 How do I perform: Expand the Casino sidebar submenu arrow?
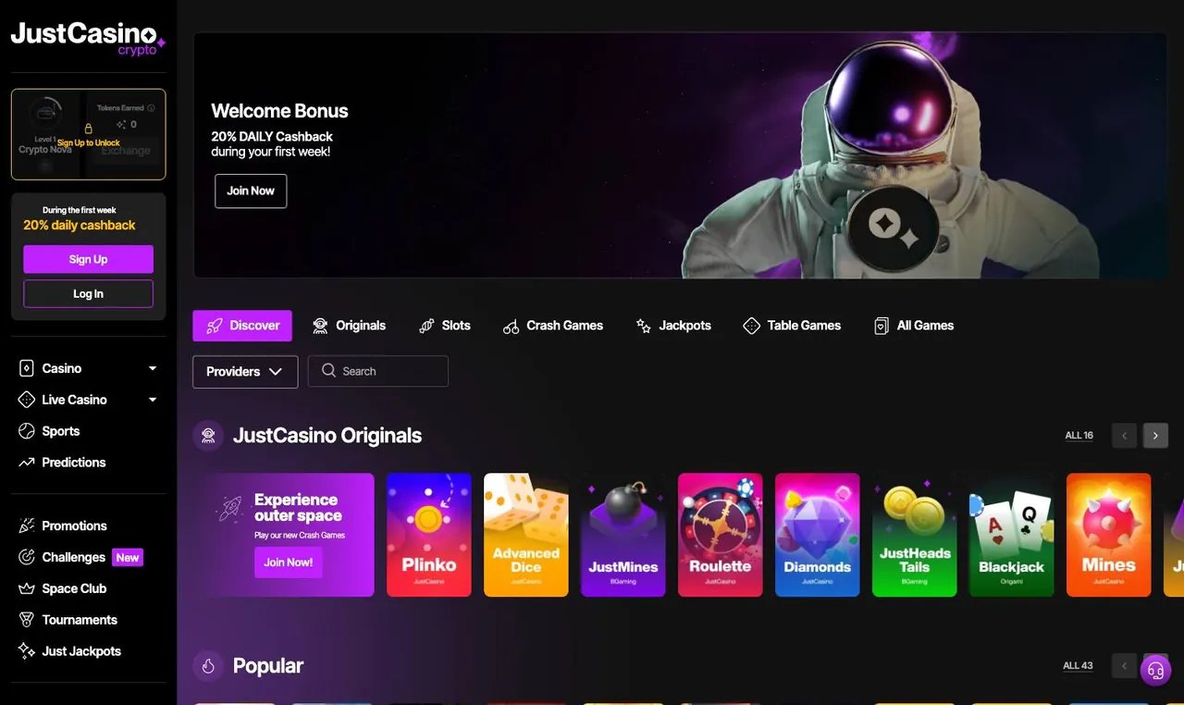pos(153,368)
